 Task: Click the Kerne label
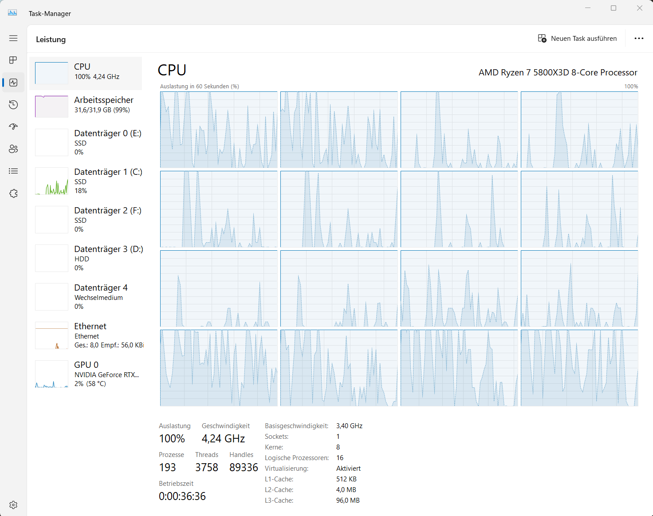(x=274, y=447)
